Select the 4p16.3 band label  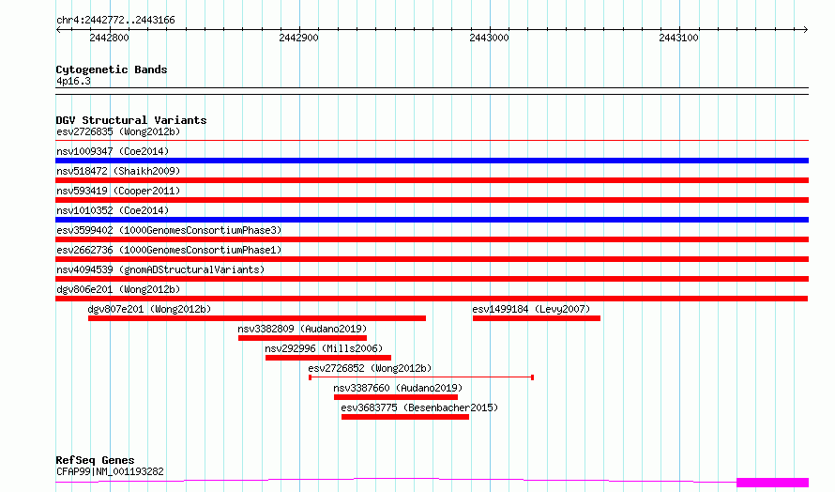73,81
